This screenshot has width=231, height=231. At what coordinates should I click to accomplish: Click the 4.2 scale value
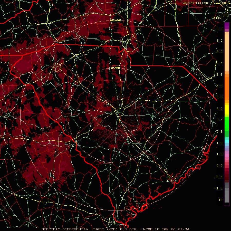pos(219,109)
